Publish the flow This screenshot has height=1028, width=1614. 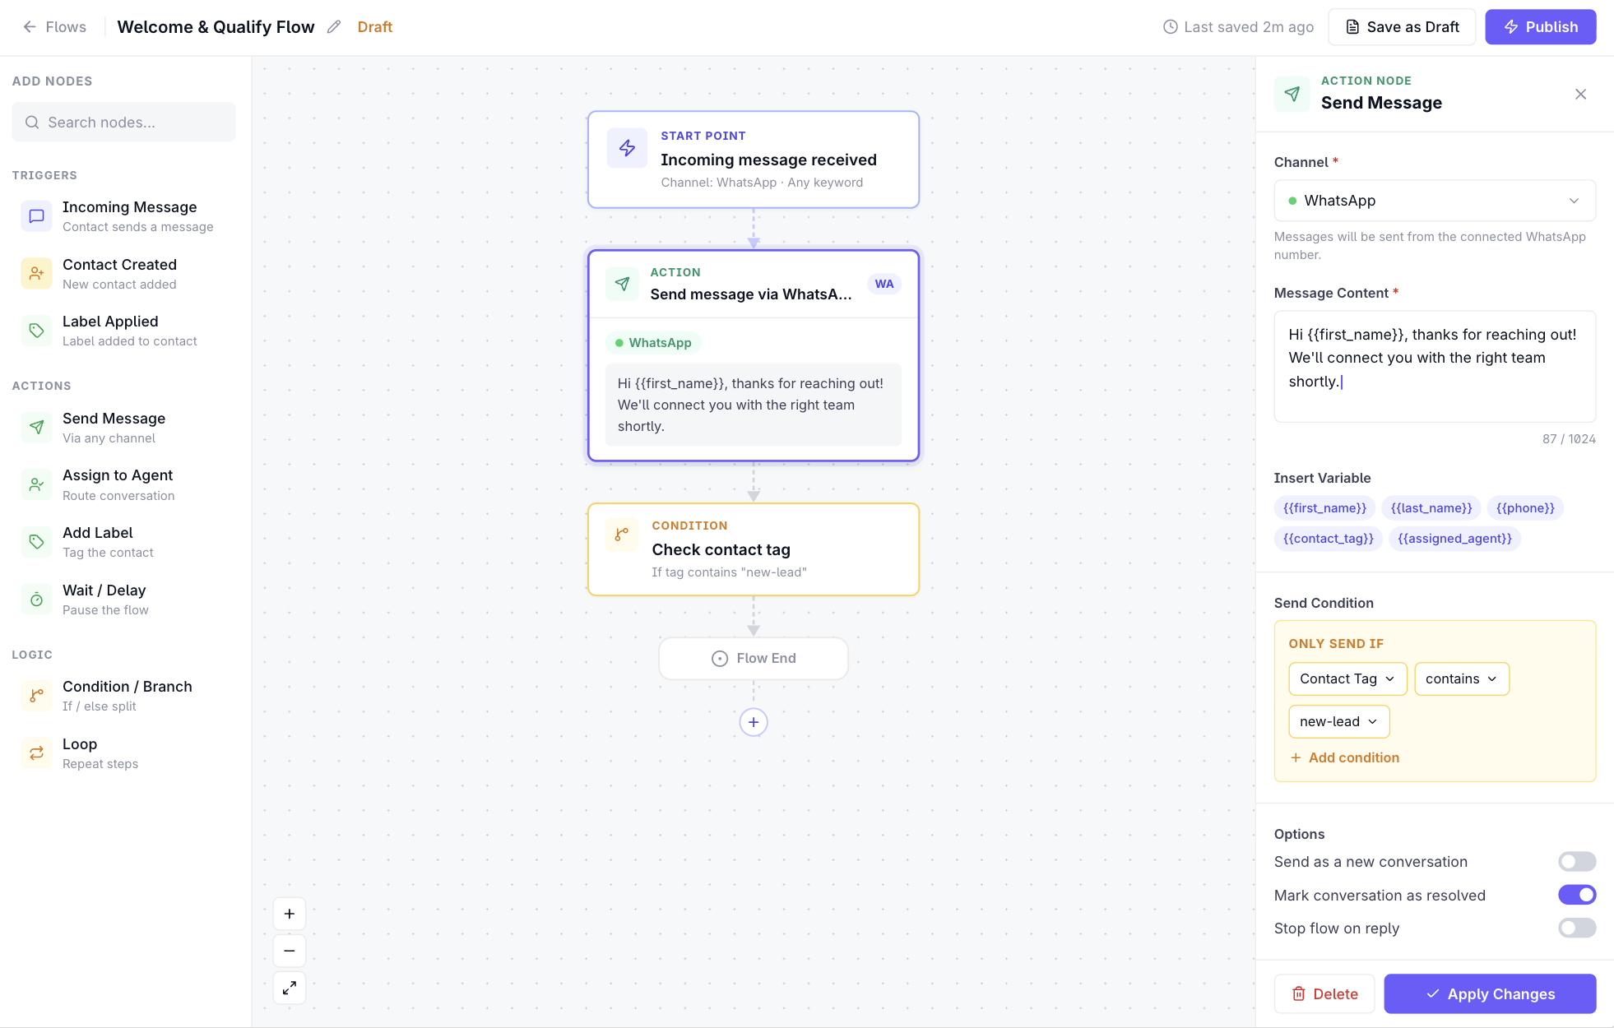[1540, 27]
